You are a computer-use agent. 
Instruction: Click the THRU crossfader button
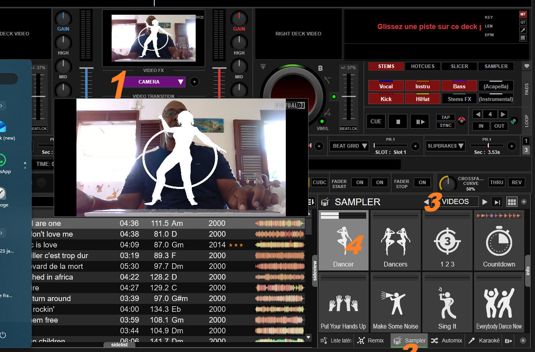(x=496, y=182)
